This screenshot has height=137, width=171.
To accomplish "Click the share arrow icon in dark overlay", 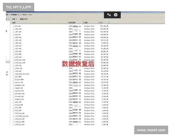I will [109, 15].
